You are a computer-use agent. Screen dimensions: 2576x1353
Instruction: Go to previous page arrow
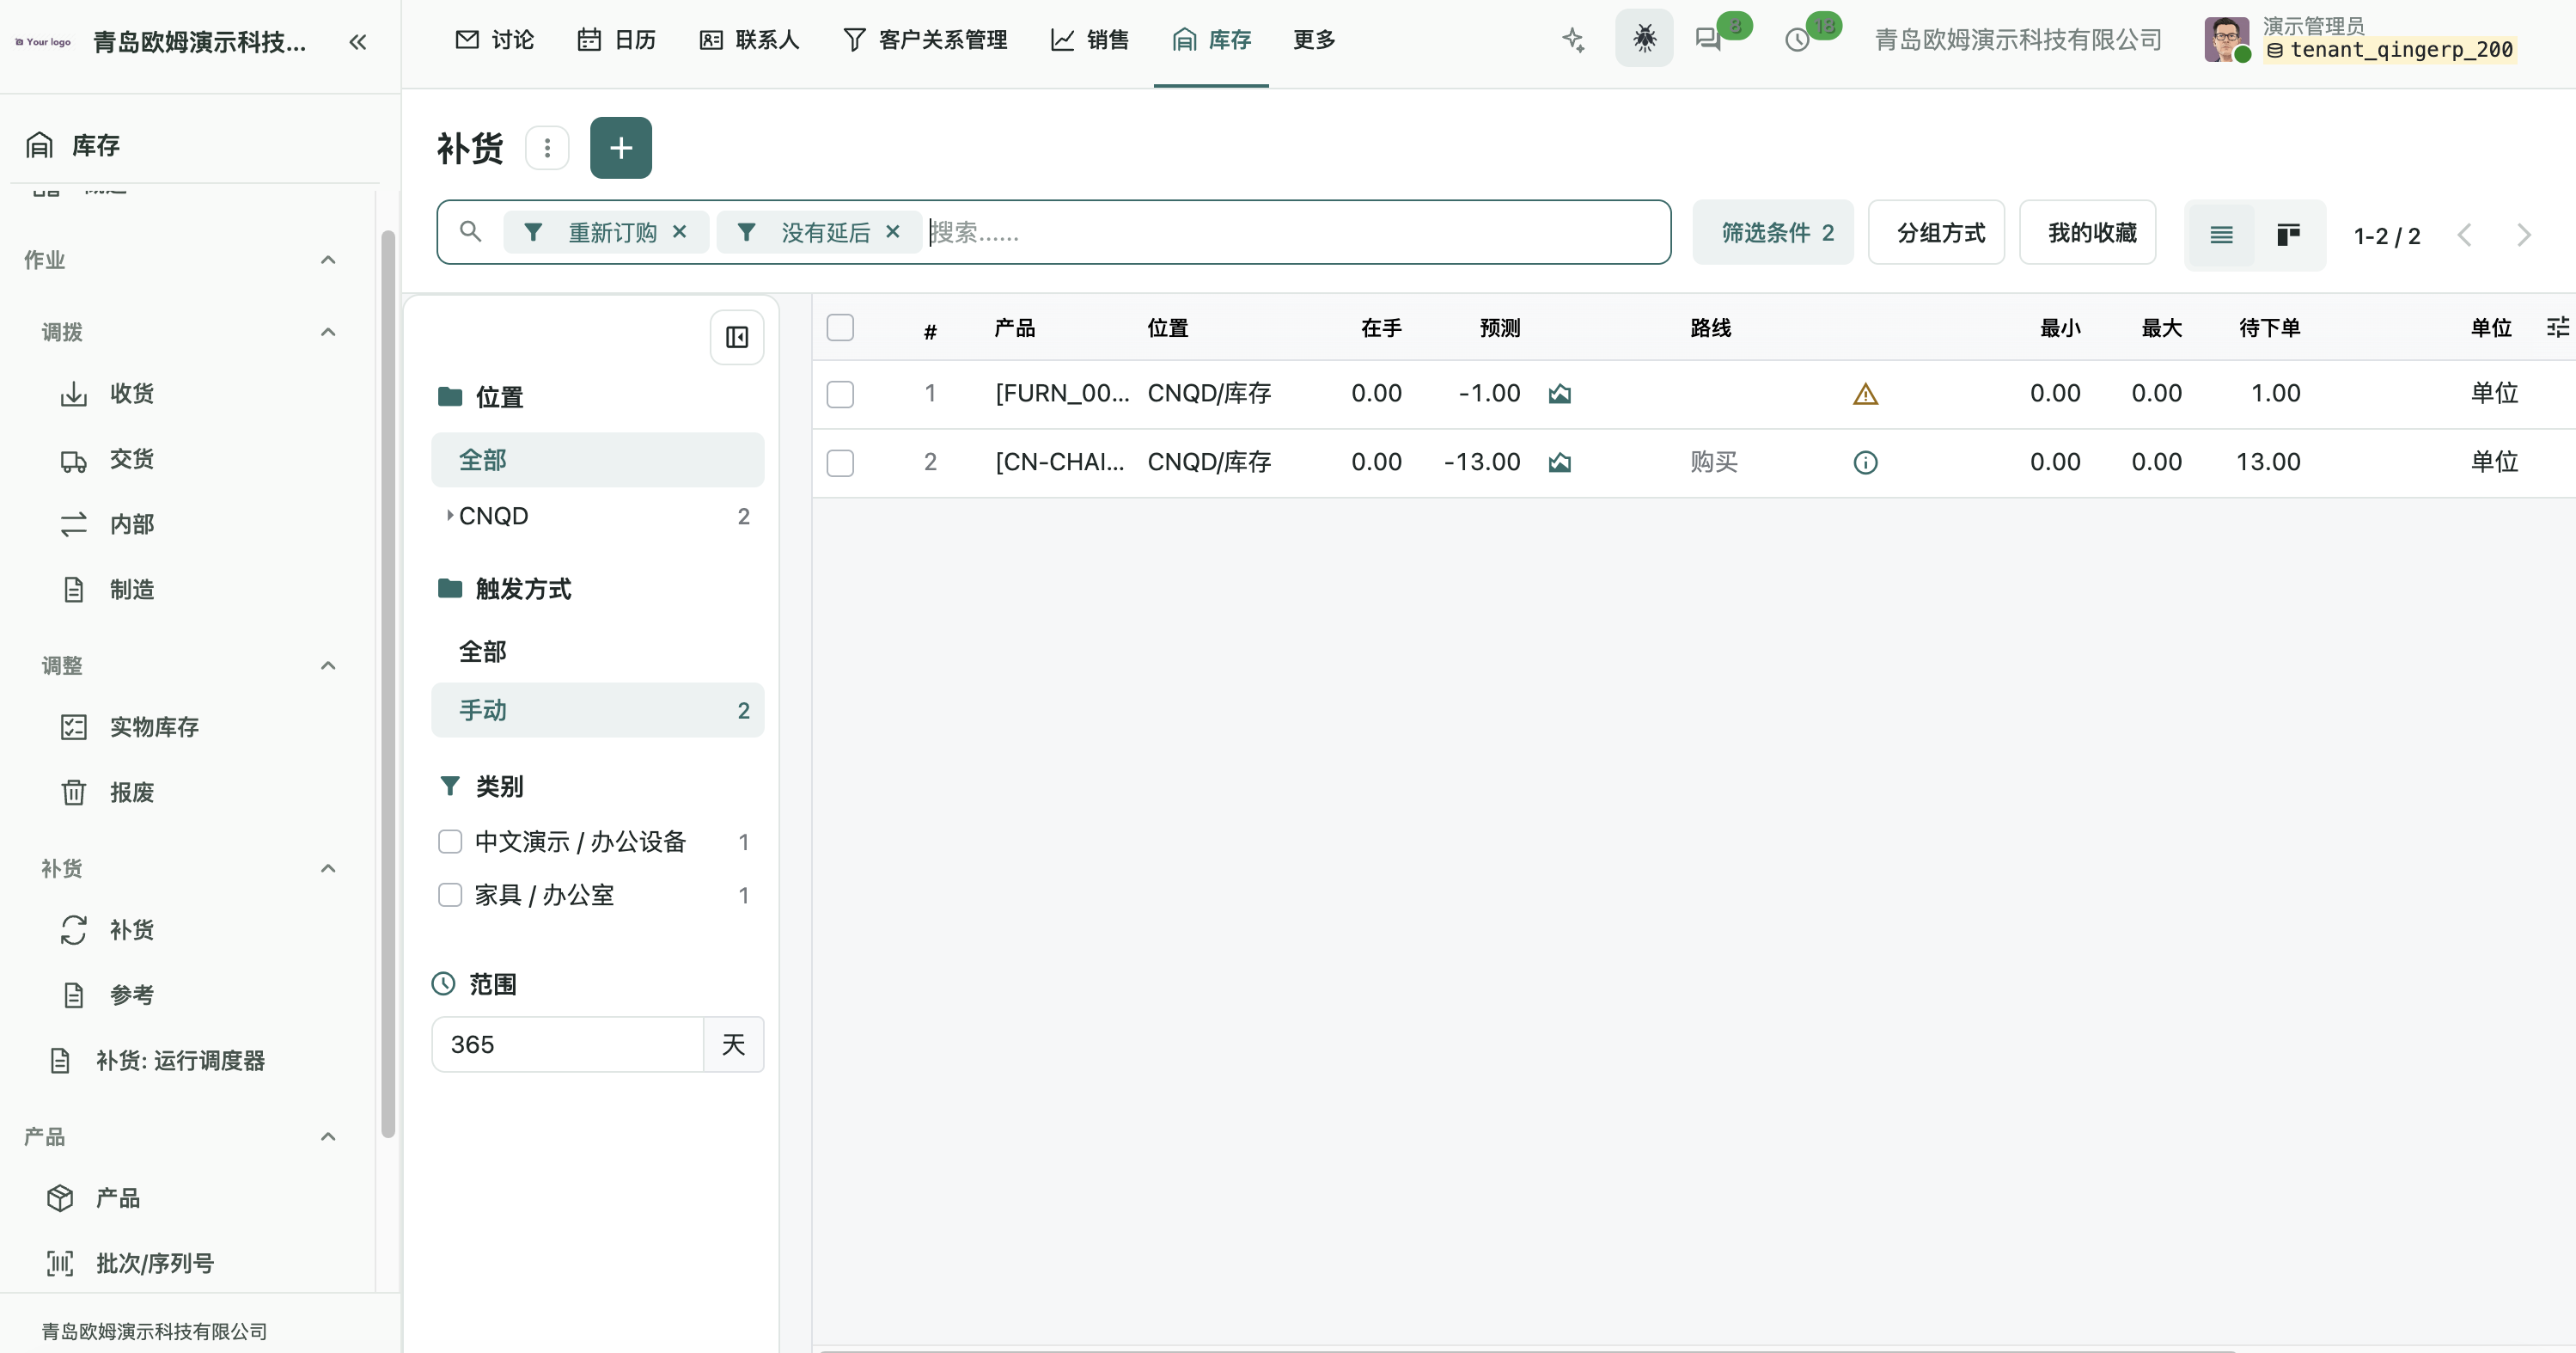2465,236
